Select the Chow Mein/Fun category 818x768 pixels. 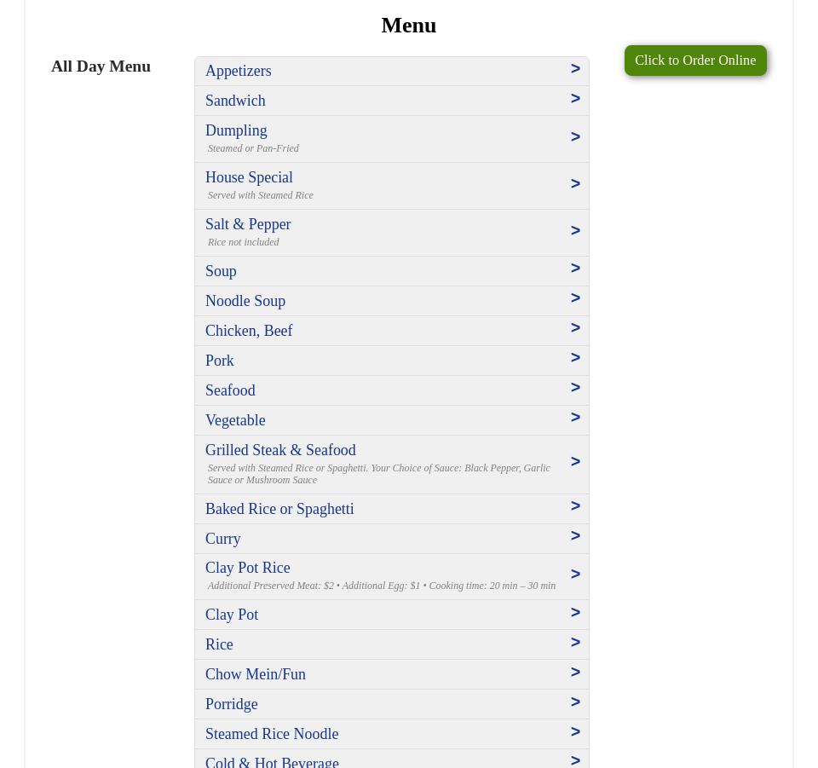[256, 674]
